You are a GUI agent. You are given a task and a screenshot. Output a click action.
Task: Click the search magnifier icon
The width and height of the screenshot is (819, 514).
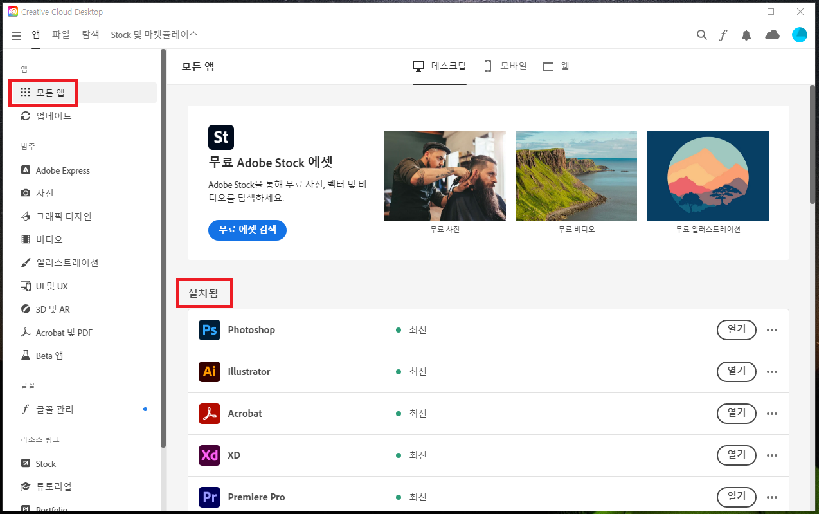pyautogui.click(x=702, y=35)
